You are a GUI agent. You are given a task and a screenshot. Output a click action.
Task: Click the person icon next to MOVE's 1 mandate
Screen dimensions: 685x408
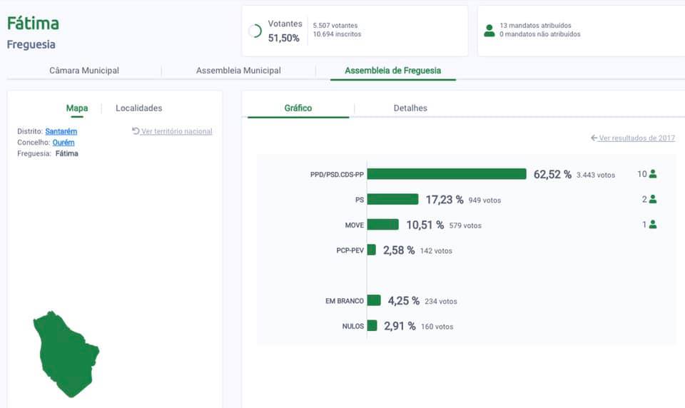point(653,225)
